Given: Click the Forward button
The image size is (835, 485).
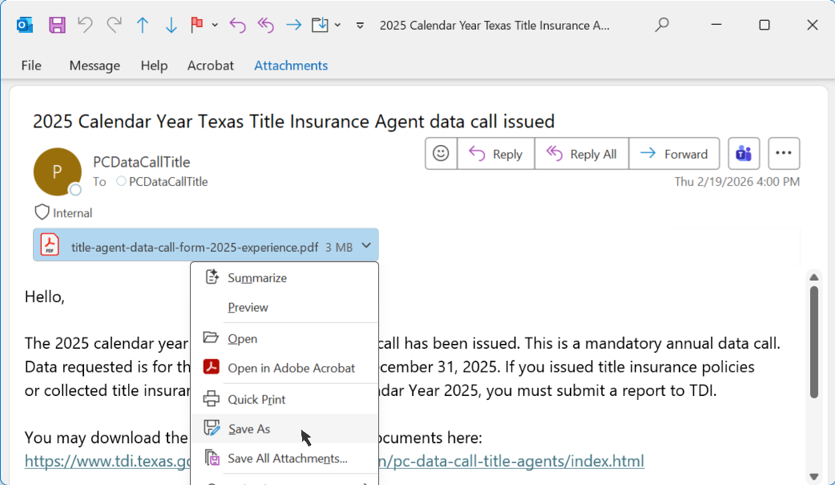Looking at the screenshot, I should [674, 154].
